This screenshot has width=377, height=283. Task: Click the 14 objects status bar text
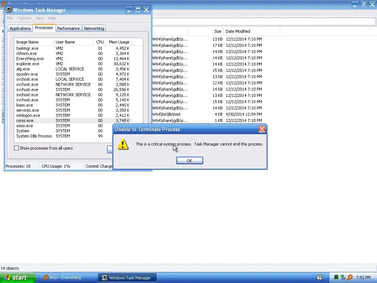tap(10, 268)
